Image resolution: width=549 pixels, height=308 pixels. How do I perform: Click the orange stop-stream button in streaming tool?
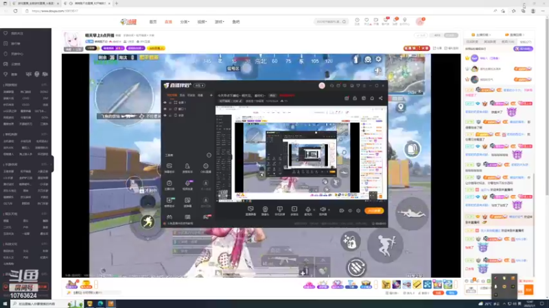(374, 211)
